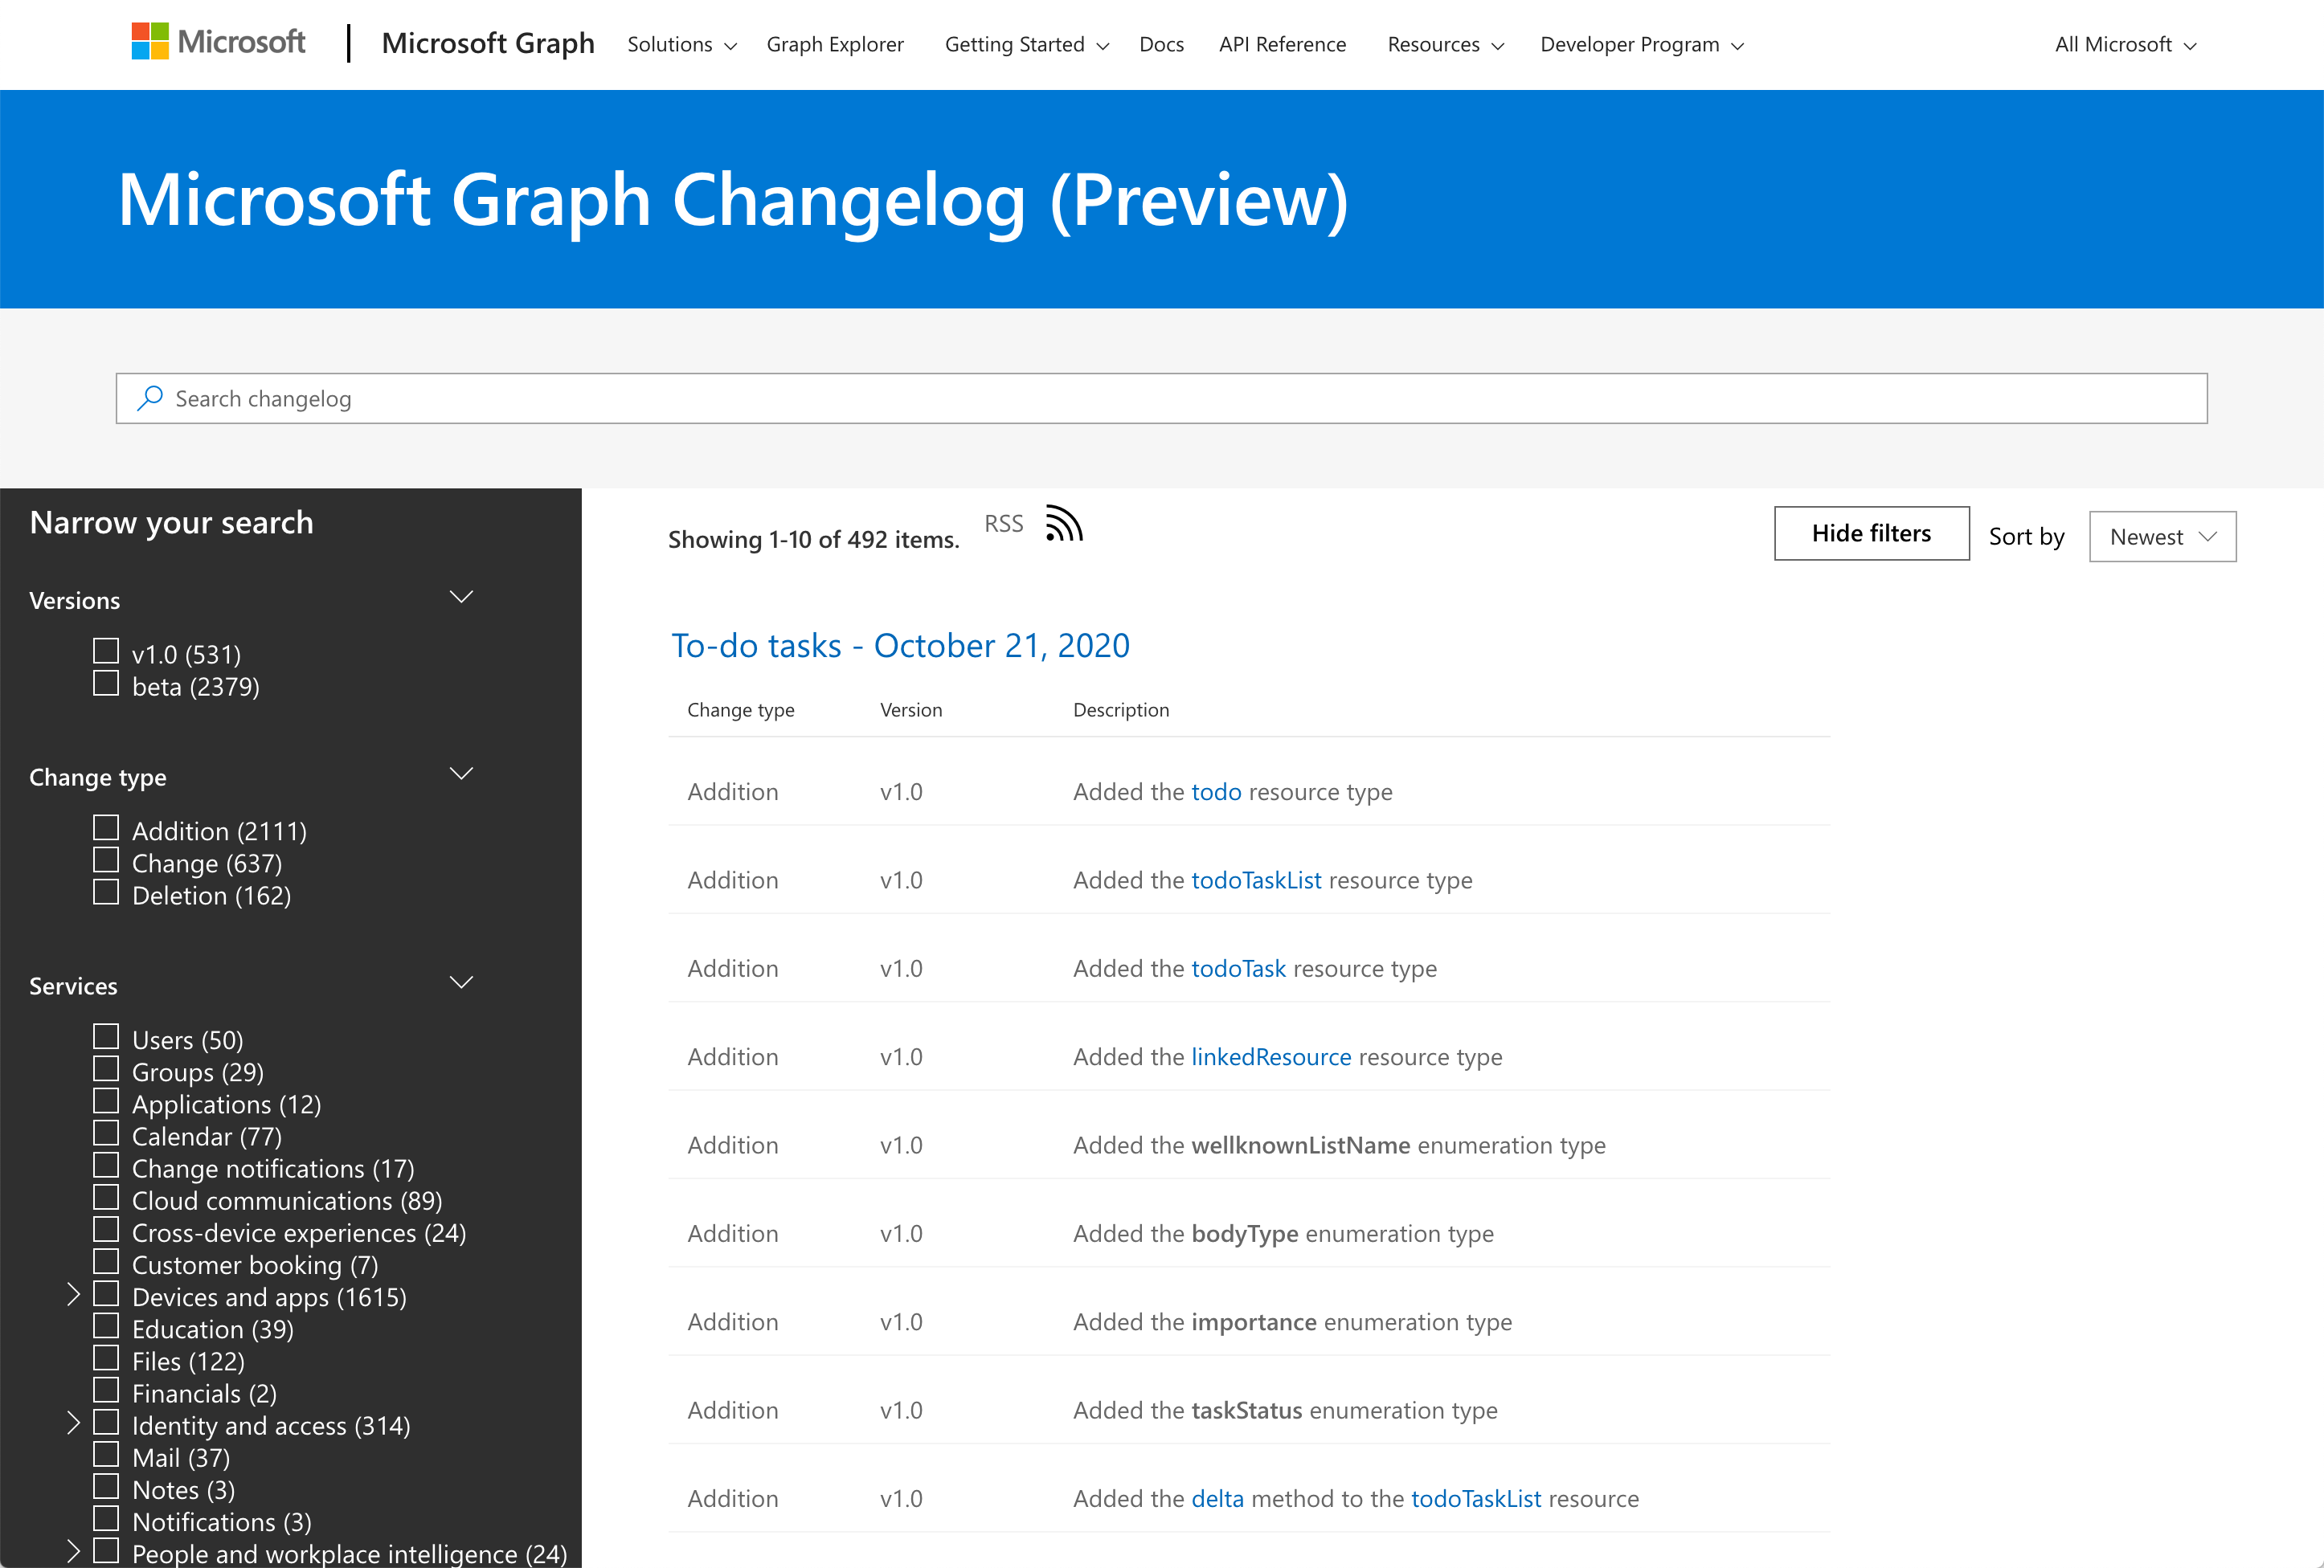Open todoTaskList link in delta row
Viewport: 2324px width, 1568px height.
click(1476, 1498)
